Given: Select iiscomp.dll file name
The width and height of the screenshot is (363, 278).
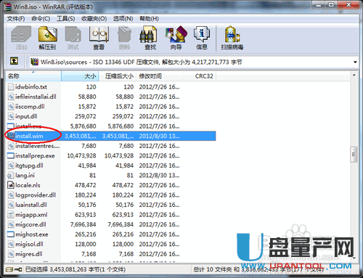Looking at the screenshot, I should point(30,107).
